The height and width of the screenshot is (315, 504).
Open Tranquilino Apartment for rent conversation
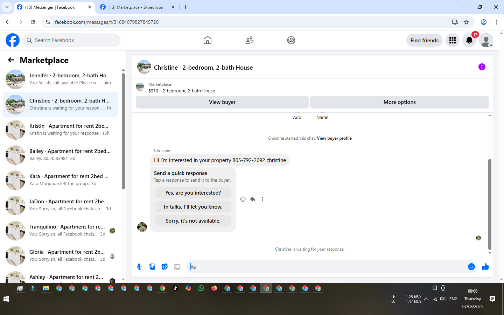[x=60, y=231]
